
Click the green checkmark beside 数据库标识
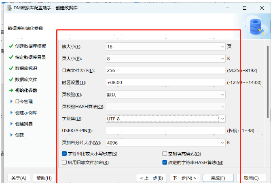tap(11, 68)
